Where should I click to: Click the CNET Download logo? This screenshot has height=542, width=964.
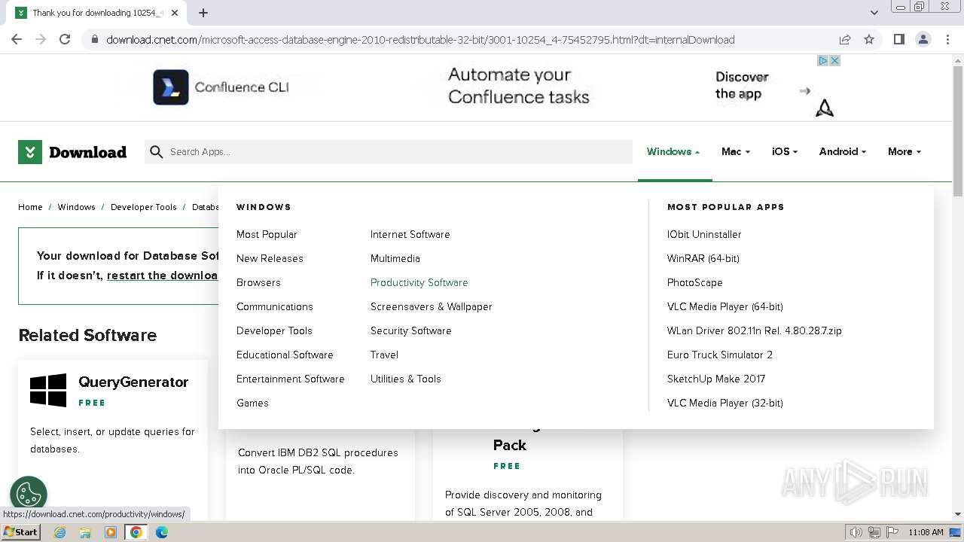click(x=72, y=152)
